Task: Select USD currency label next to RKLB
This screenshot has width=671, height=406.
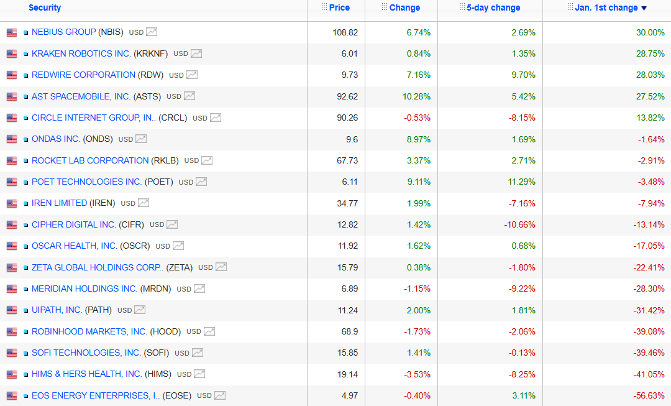Action: coord(191,160)
